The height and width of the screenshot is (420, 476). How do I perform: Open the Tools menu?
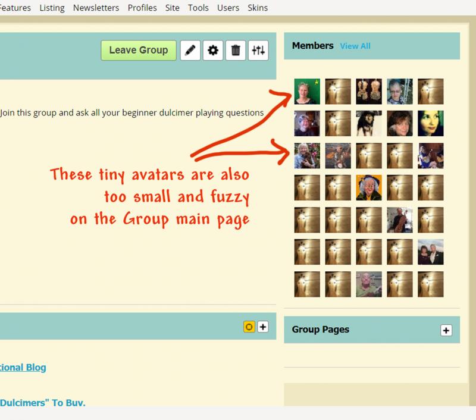tap(198, 8)
